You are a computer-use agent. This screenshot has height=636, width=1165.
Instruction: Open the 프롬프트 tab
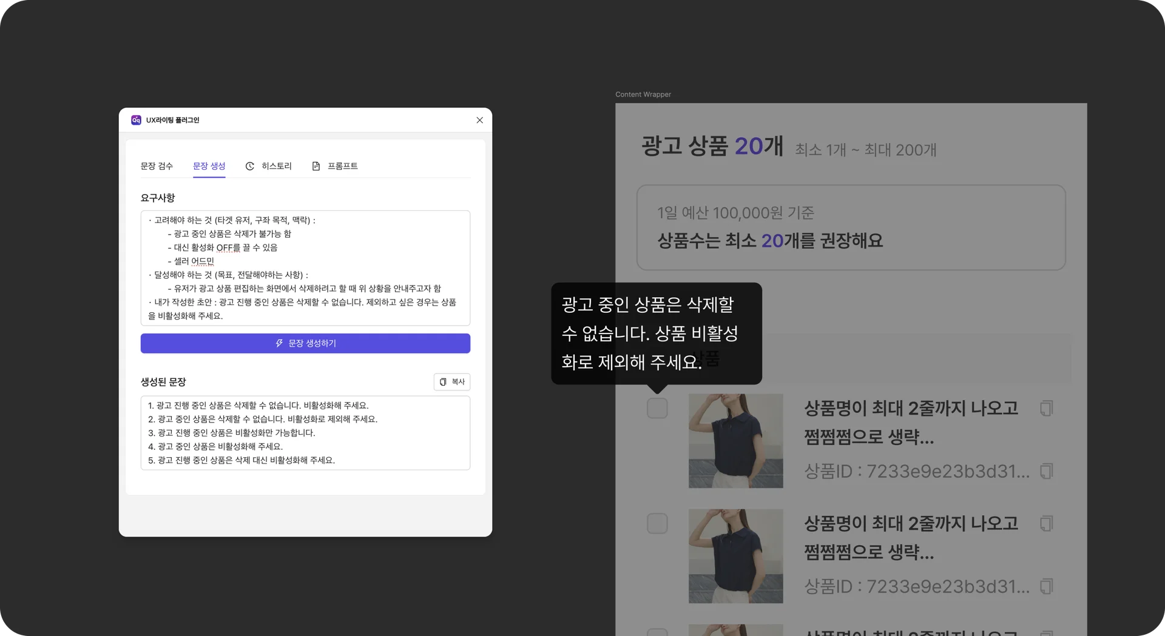pyautogui.click(x=335, y=166)
